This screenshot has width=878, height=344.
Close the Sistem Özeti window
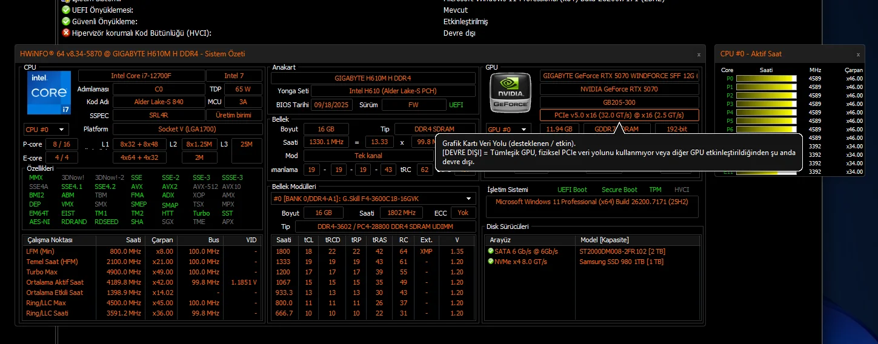pyautogui.click(x=699, y=54)
